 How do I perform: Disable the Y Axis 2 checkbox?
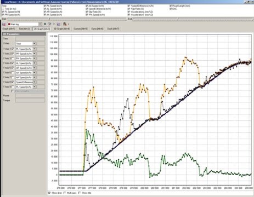pos(13,54)
